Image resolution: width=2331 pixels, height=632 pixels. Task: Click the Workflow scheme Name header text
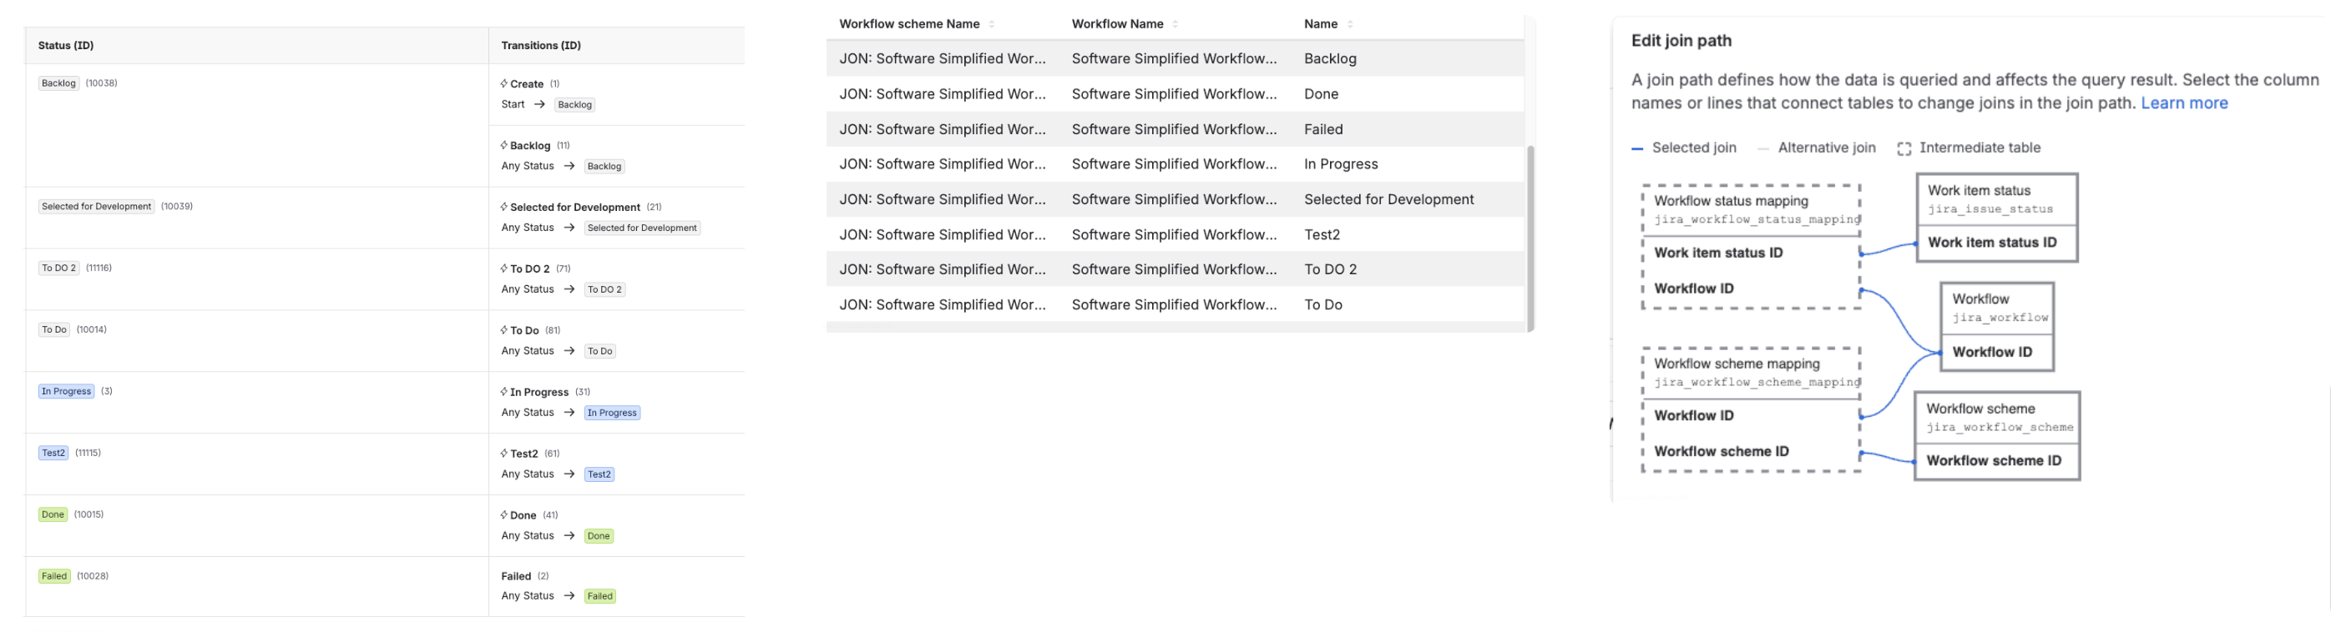tap(909, 24)
